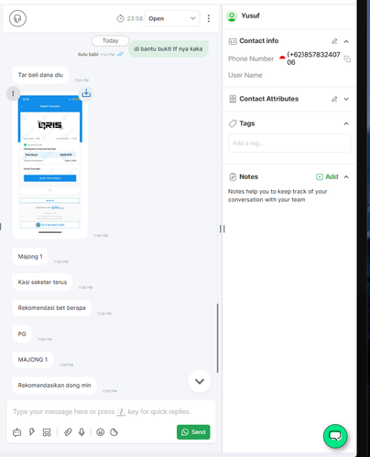Screen dimensions: 370x457
Task: Click the phone number (+62)85783240706
Action: point(313,58)
